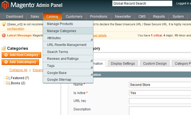Switch to the Display Settings tab
This screenshot has width=191, height=115.
point(123,63)
